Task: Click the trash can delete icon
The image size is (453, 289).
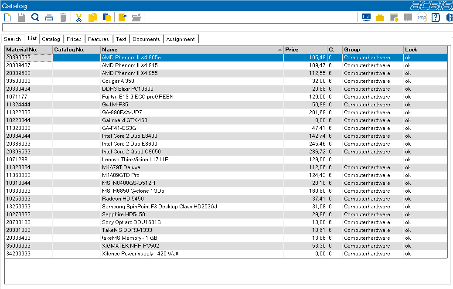Action: 63,17
